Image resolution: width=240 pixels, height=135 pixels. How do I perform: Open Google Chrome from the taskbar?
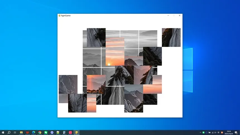tap(40, 132)
